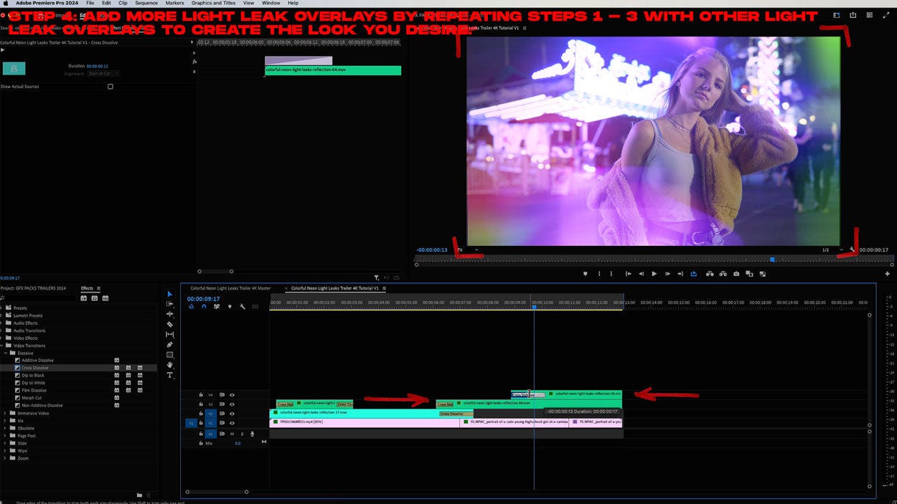
Task: Select the Slip tool
Action: point(169,334)
